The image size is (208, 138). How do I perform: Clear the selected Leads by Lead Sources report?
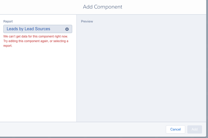click(x=67, y=29)
